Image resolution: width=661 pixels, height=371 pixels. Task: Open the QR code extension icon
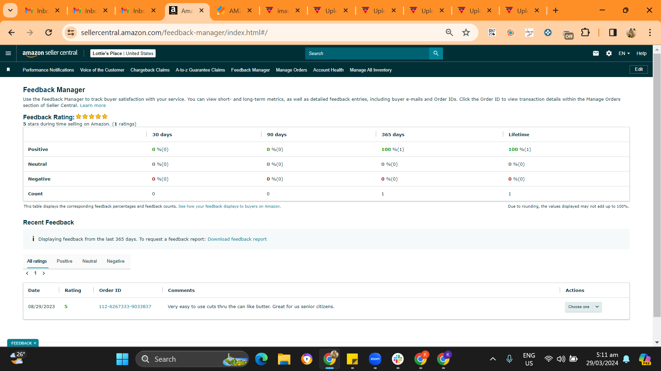pos(492,32)
